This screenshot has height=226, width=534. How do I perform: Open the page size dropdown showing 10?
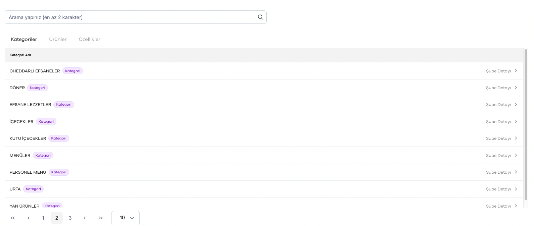125,218
